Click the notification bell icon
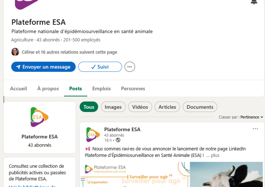The image size is (265, 187). (x=254, y=2)
